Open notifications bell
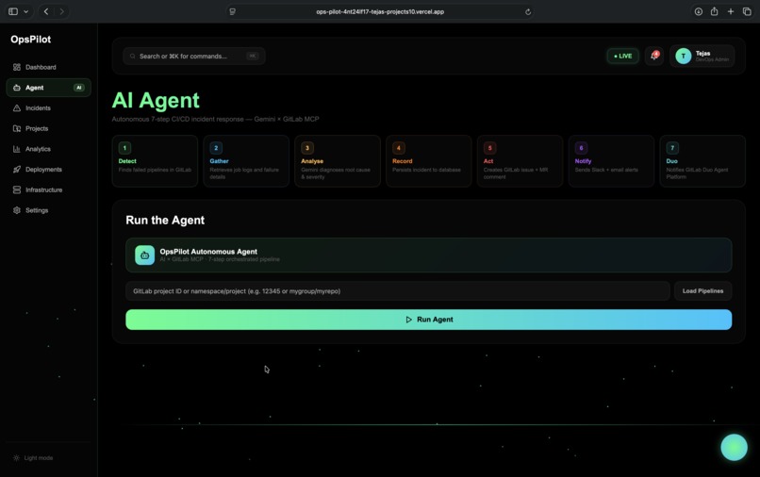Image resolution: width=760 pixels, height=477 pixels. [653, 56]
